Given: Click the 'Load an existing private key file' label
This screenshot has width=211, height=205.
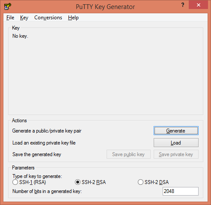Looking at the screenshot, I should pos(44,143).
